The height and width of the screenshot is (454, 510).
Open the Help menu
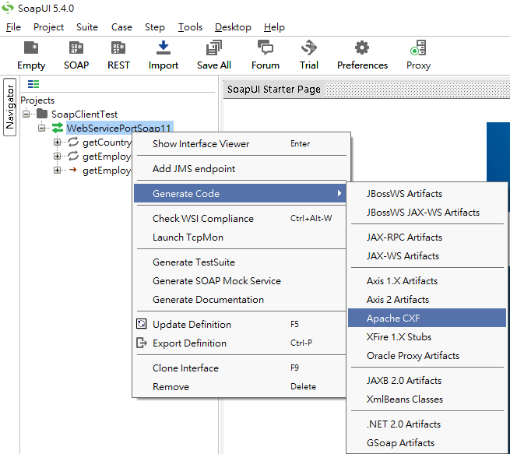click(x=274, y=27)
